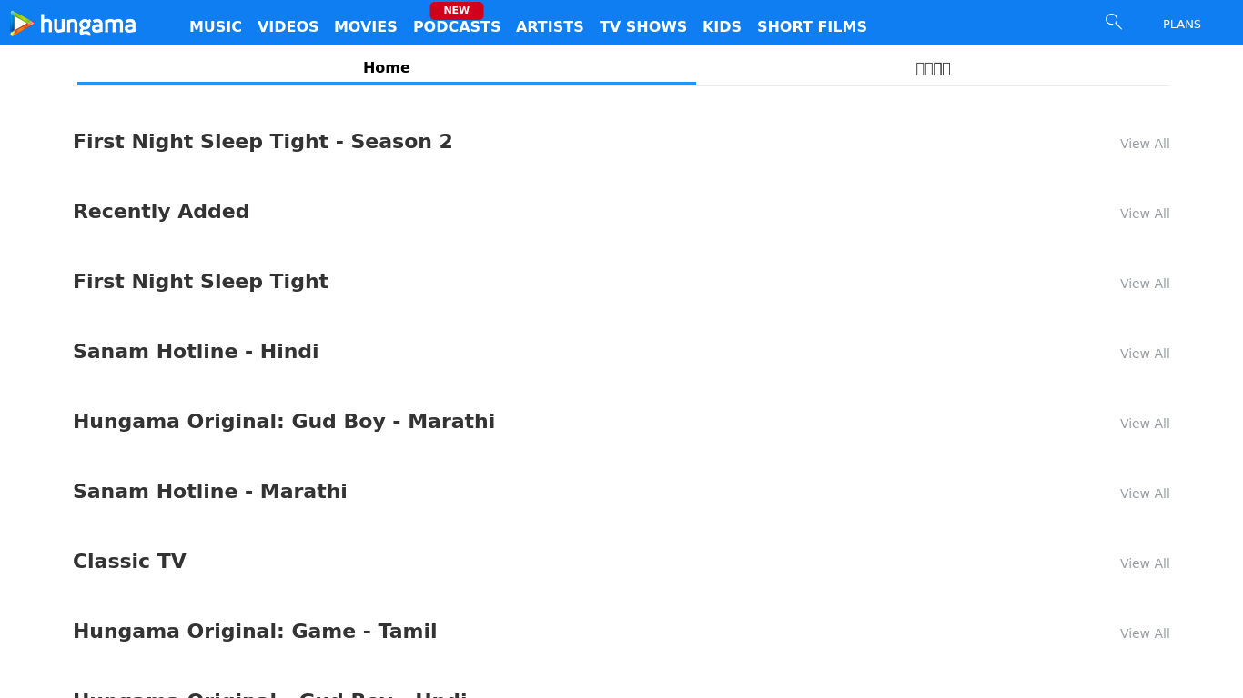Select the Home tab
Image resolution: width=1243 pixels, height=698 pixels.
pyautogui.click(x=387, y=68)
